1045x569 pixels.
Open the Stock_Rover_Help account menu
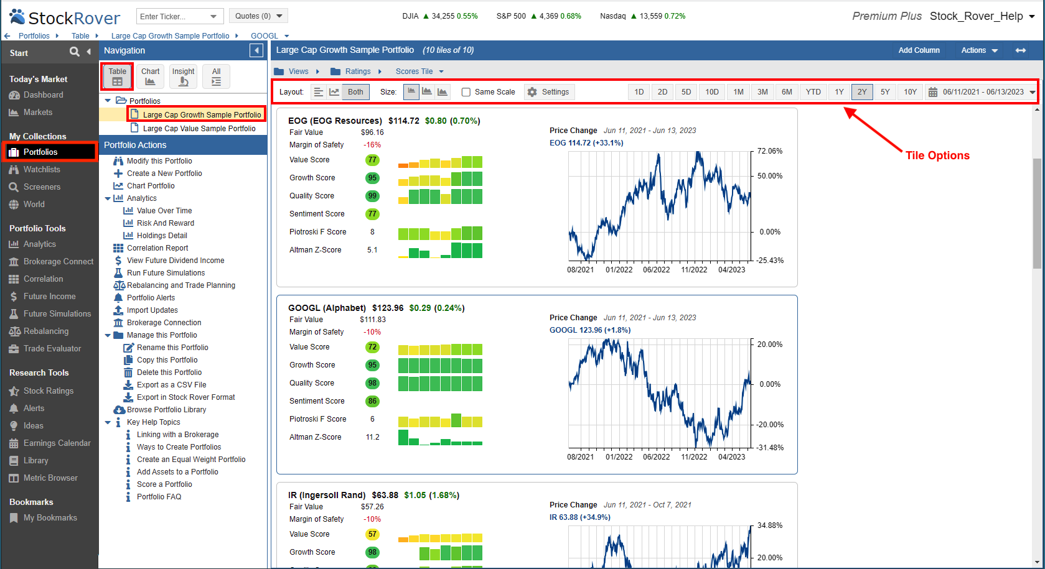(982, 16)
